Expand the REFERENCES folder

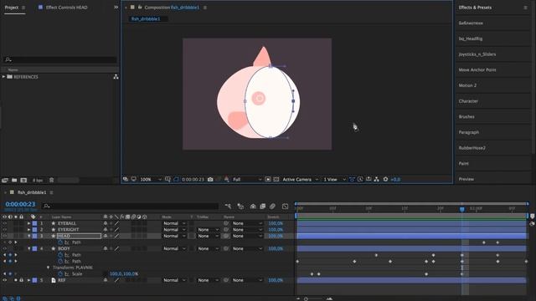(3, 77)
